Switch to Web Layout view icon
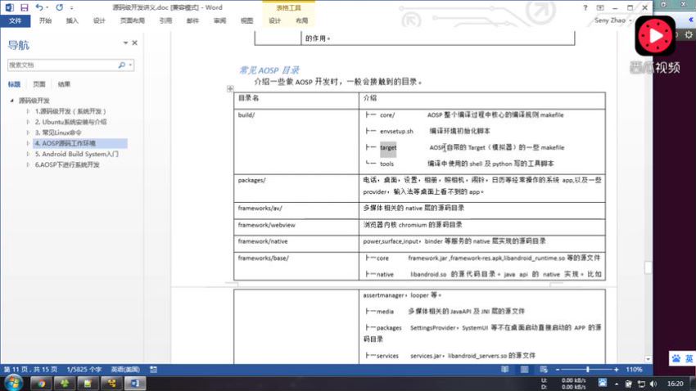Viewport: 696px width, 391px height. [544, 369]
